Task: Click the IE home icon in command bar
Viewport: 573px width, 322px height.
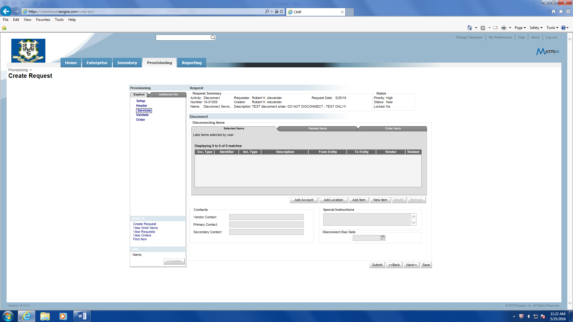Action: [469, 28]
